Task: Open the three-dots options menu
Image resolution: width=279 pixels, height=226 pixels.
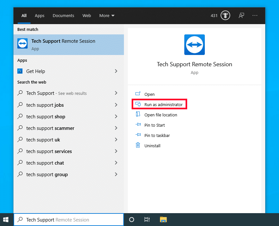Action: tap(255, 15)
